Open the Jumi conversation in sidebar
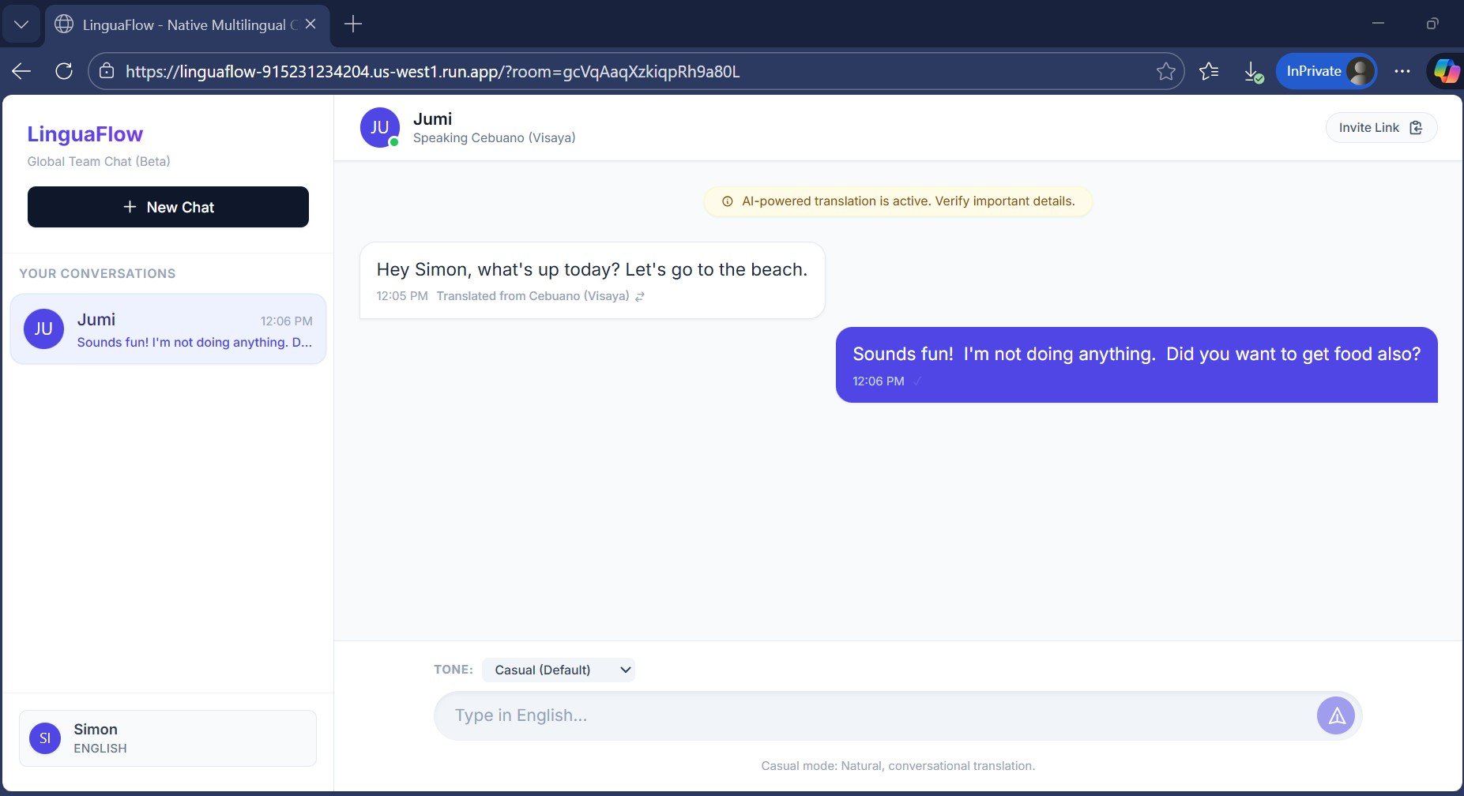The height and width of the screenshot is (796, 1464). [x=168, y=329]
